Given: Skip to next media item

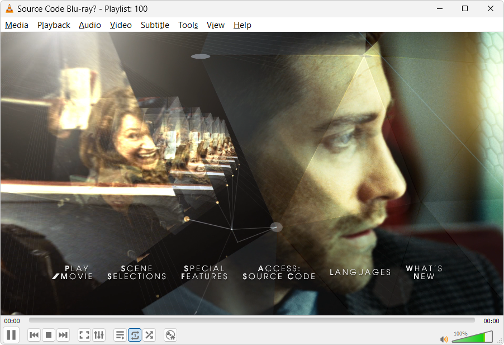Looking at the screenshot, I should pos(63,335).
